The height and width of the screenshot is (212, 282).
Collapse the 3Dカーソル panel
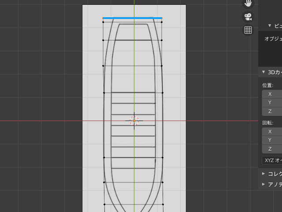click(x=263, y=72)
